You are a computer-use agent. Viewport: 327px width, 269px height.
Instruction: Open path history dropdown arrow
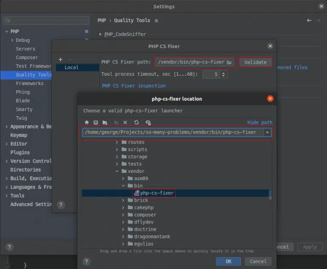(267, 132)
